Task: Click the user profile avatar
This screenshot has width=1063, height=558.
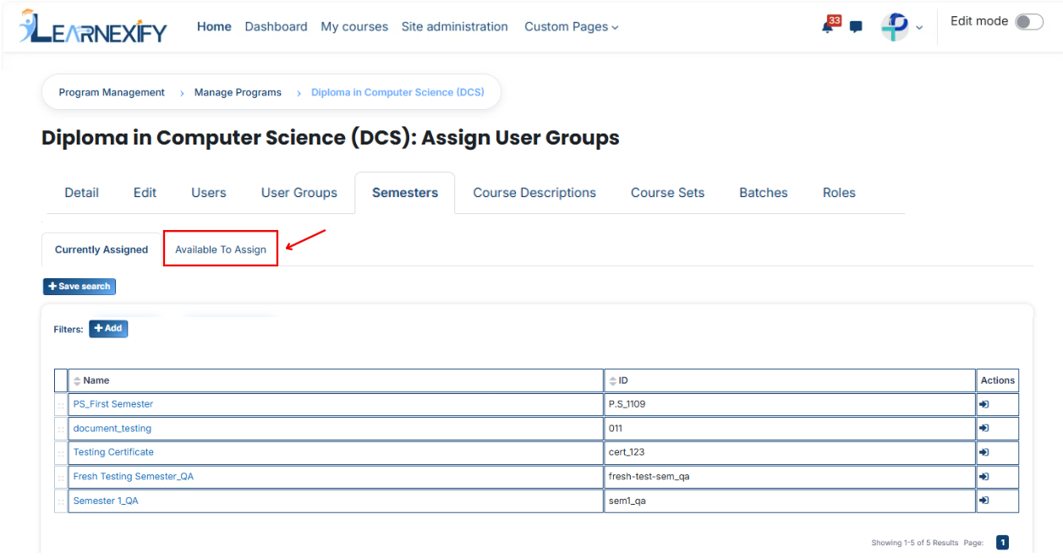Action: [x=895, y=27]
